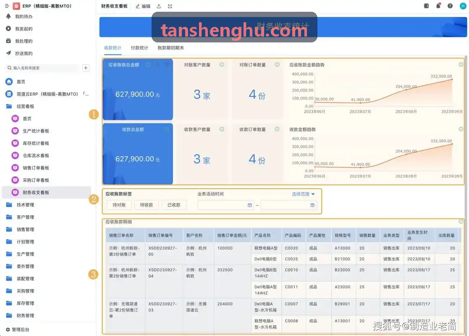Expand 装配管理 folder
469x336 pixels.
coord(20,278)
